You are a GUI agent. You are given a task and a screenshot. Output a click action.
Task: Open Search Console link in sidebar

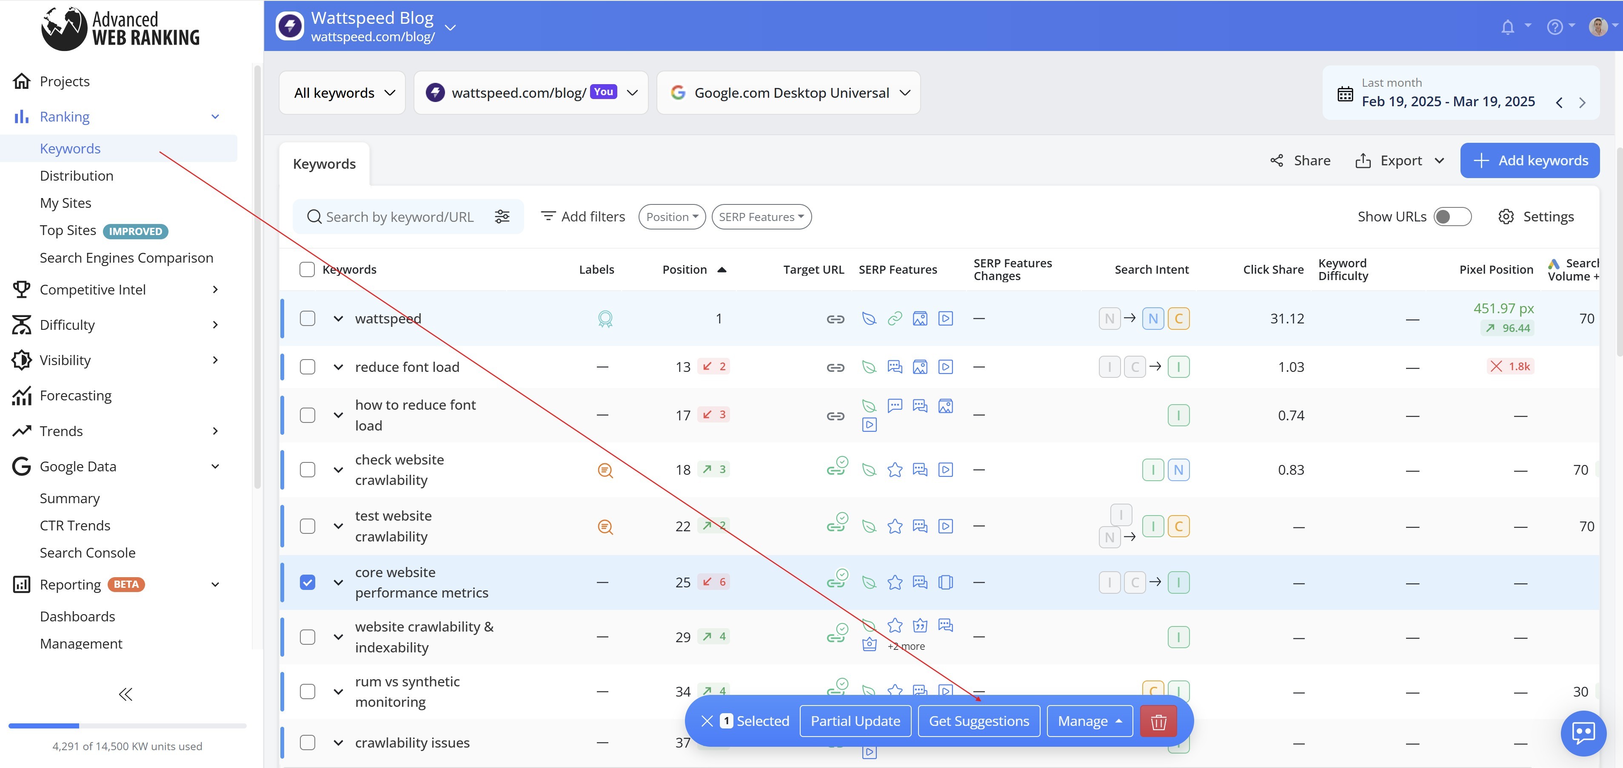pos(88,553)
